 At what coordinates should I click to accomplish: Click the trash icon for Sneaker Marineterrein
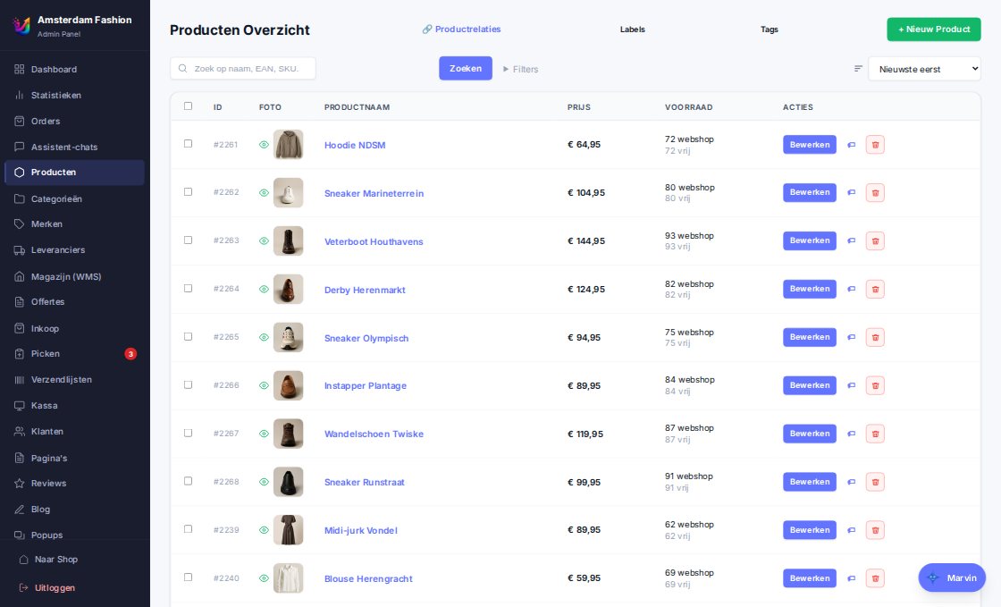coord(875,193)
